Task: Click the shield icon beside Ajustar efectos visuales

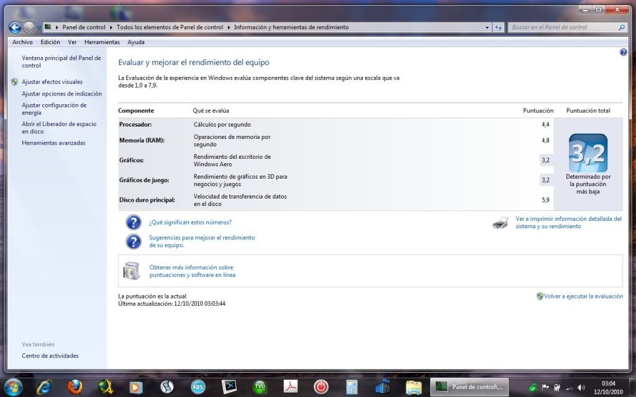Action: 15,82
